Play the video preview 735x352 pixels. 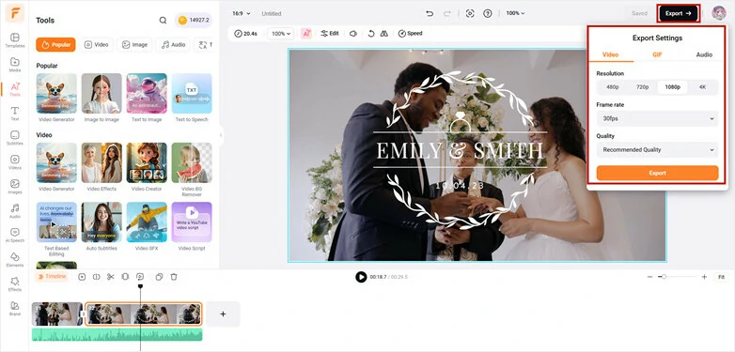(361, 277)
